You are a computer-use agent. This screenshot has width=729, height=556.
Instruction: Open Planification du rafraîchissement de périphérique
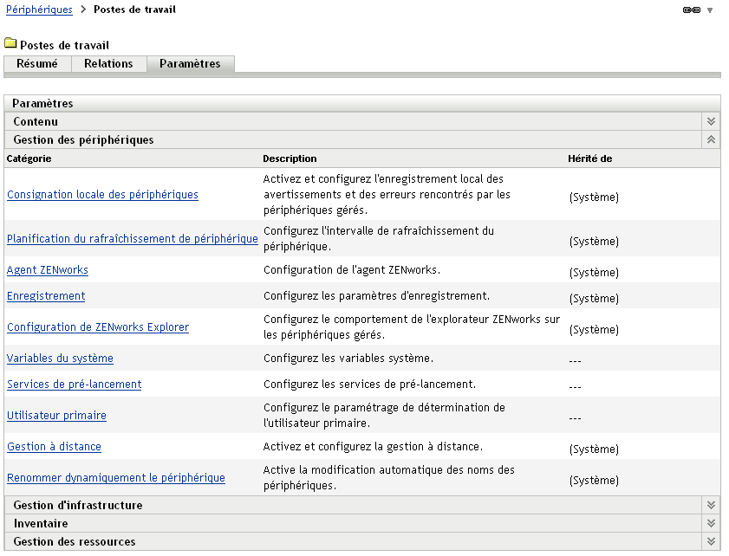point(132,238)
